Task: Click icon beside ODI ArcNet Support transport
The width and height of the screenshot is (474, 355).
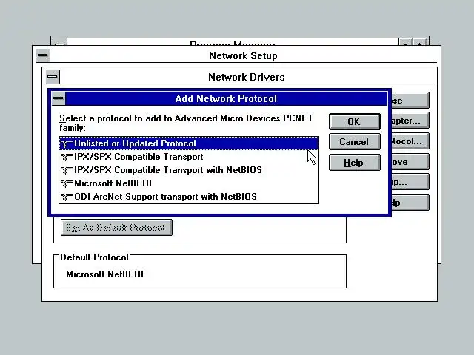Action: coord(66,197)
